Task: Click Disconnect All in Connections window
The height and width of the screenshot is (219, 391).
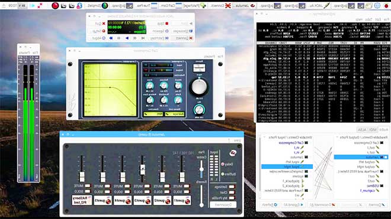Action: click(322, 205)
